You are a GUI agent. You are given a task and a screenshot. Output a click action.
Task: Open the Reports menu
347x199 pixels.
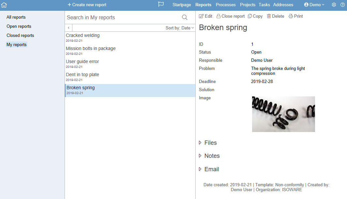click(204, 5)
